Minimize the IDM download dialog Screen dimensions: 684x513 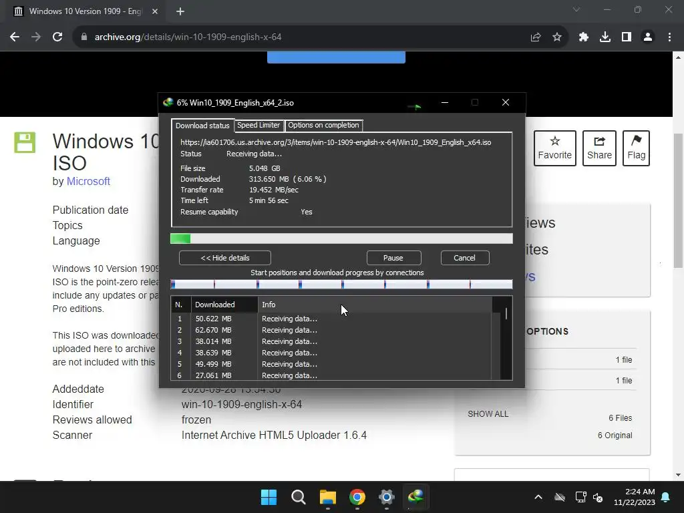(x=444, y=102)
